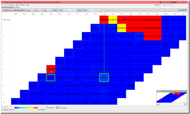Click the Explorer zoom-in plus button
Screen dimensions: 190x114
pyautogui.click(x=185, y=104)
